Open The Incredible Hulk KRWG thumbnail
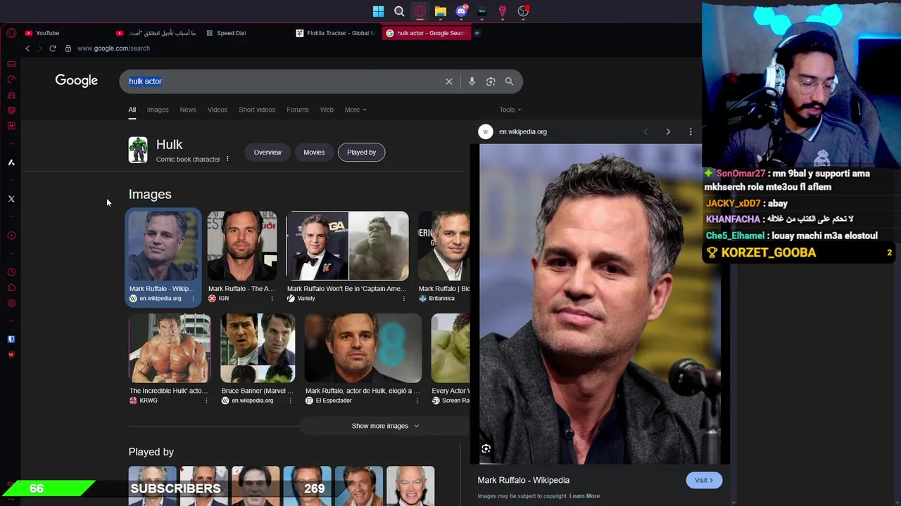Viewport: 901px width, 506px height. coord(170,349)
